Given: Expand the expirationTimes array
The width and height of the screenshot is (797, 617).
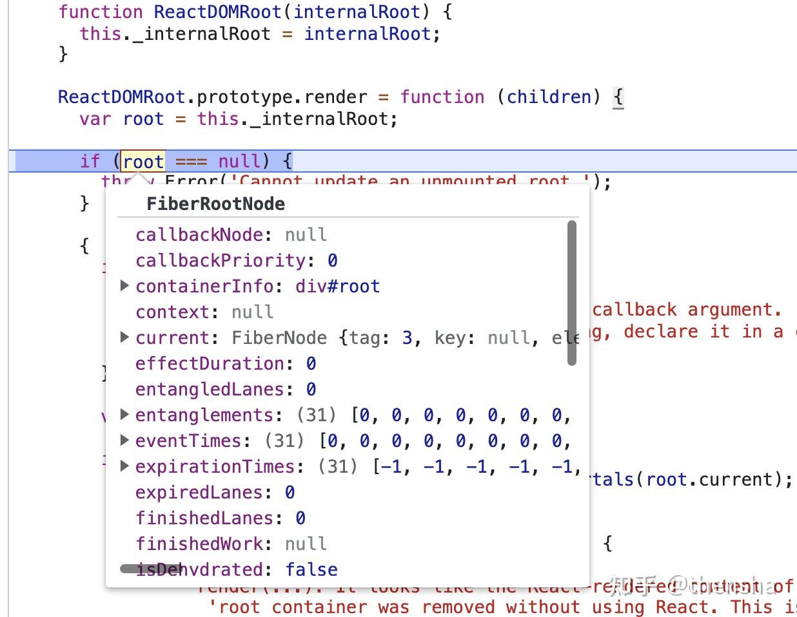Looking at the screenshot, I should point(124,466).
